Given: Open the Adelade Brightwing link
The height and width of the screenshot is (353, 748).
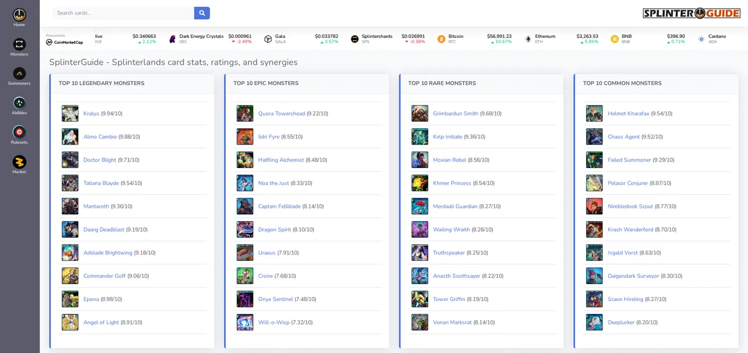Looking at the screenshot, I should click(108, 253).
